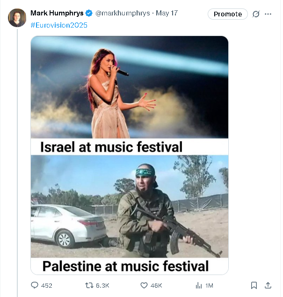
Task: Click the share upload arrow icon
Action: (x=268, y=285)
